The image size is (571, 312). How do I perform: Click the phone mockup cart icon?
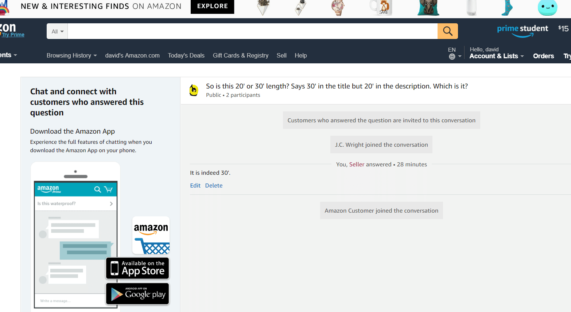[x=108, y=189]
